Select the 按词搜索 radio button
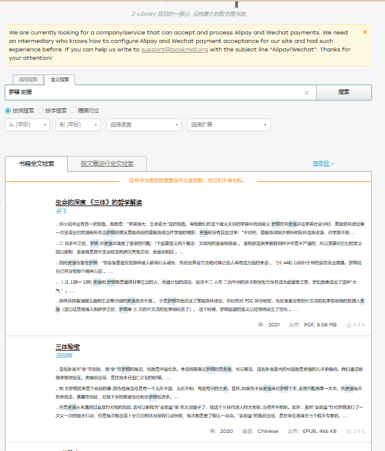385x451 pixels. click(8, 111)
